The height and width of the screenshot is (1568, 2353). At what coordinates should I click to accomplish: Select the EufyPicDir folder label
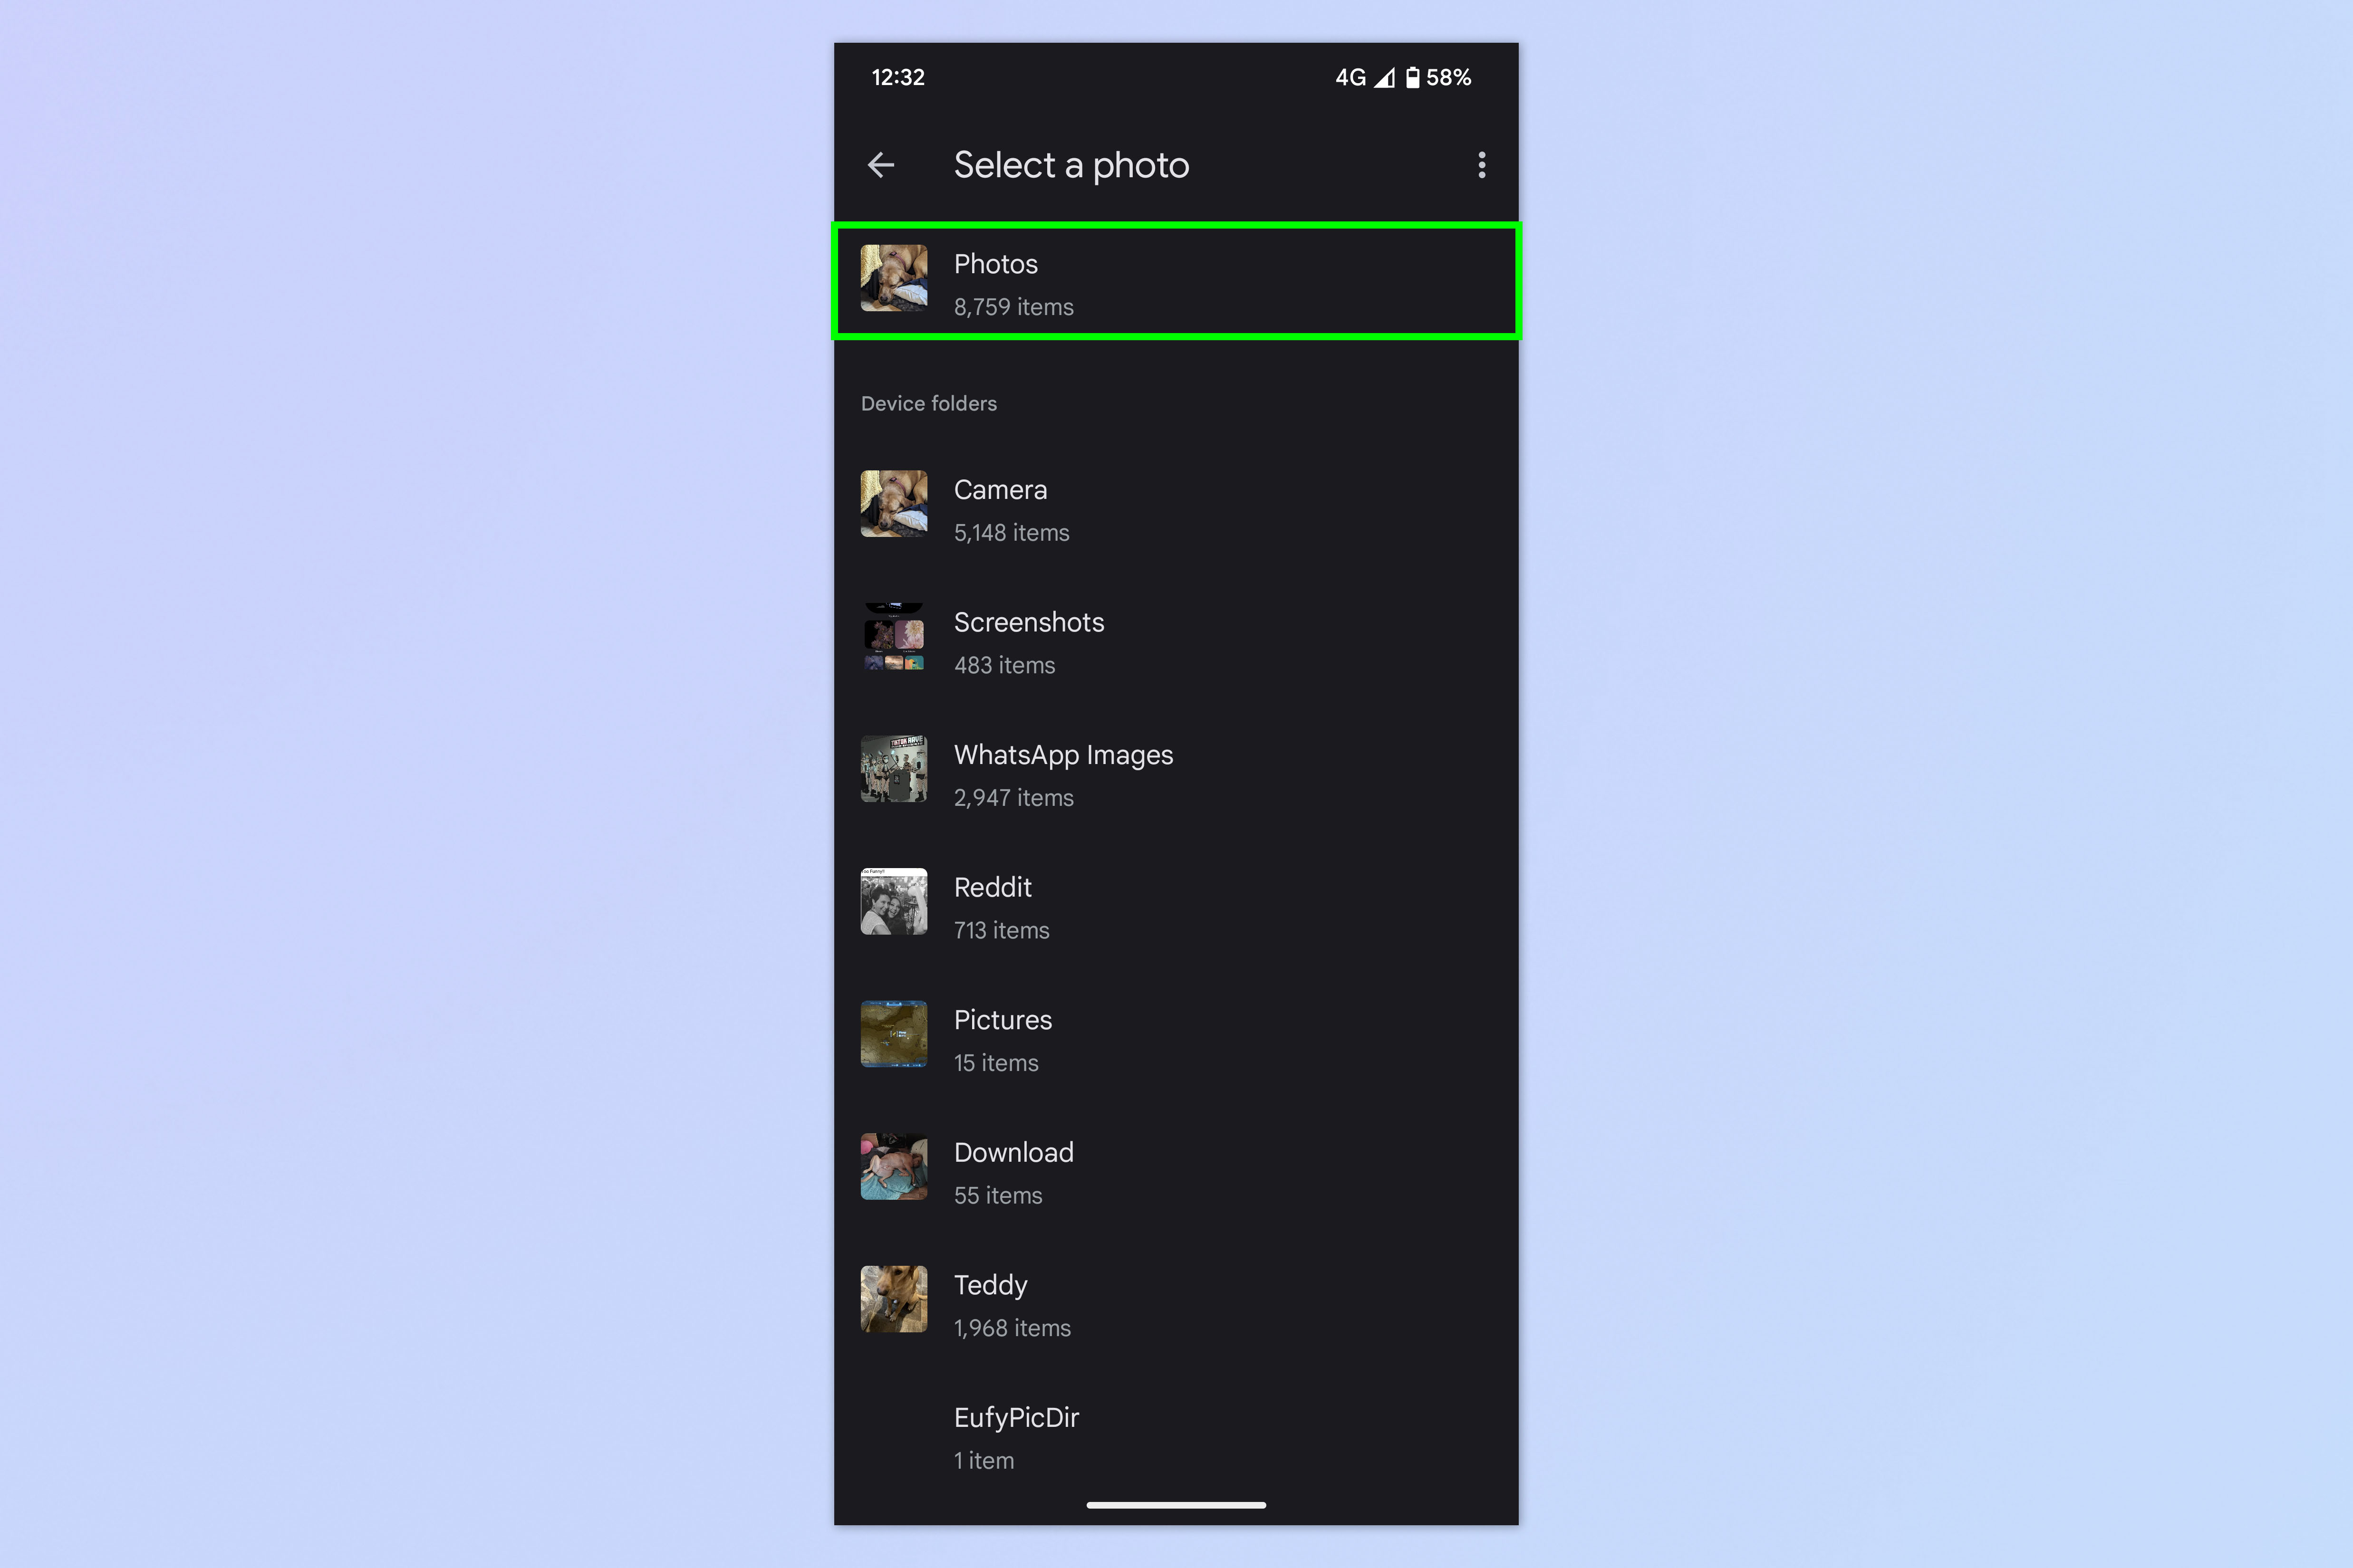(x=1016, y=1418)
